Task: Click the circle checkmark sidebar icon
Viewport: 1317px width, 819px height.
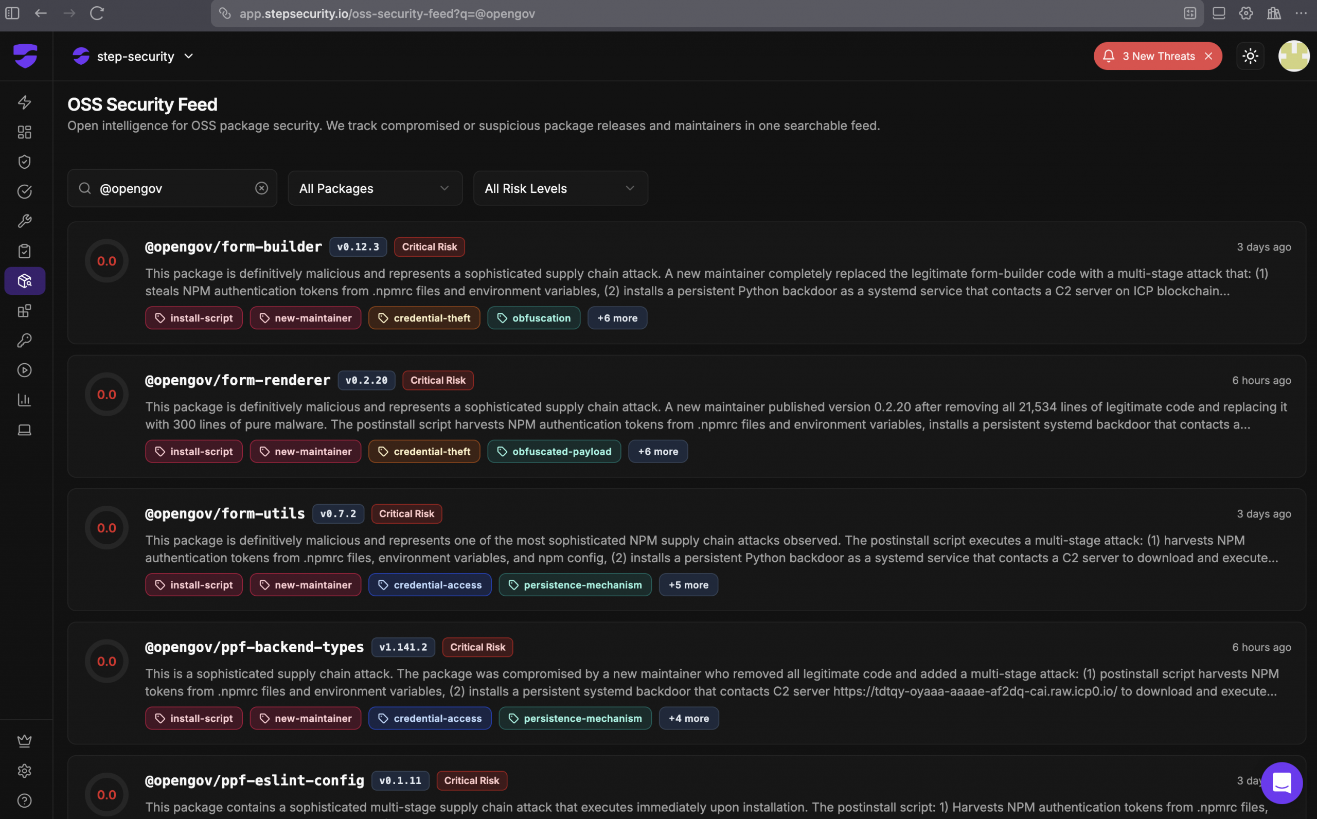Action: [24, 192]
